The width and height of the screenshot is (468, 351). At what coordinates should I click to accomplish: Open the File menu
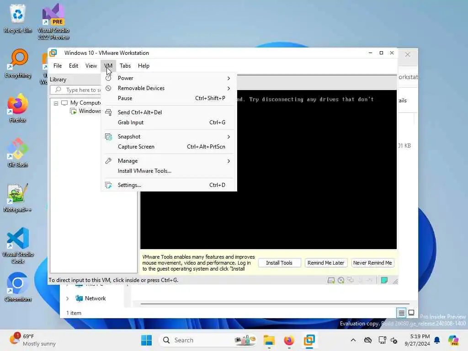tap(58, 66)
